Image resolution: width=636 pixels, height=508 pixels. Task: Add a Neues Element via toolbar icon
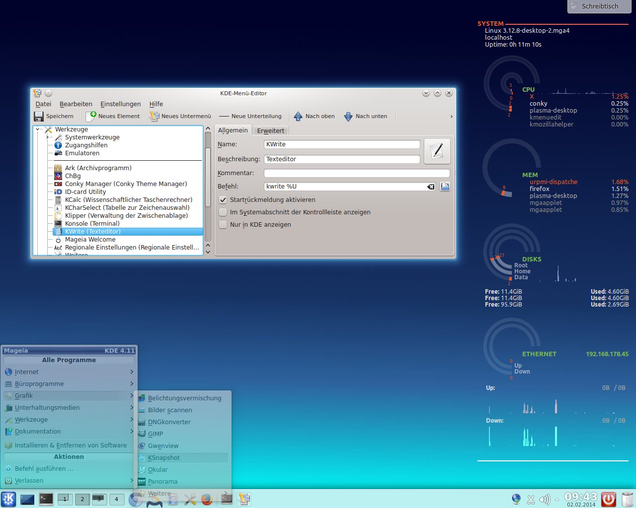pos(90,116)
